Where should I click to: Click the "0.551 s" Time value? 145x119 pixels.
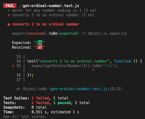coord(39,112)
